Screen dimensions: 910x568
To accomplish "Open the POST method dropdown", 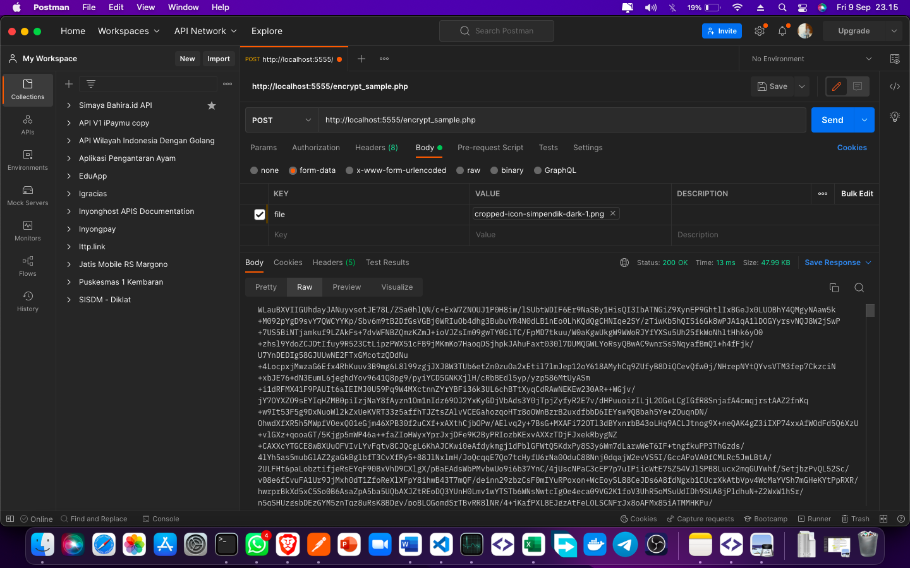I will [281, 120].
